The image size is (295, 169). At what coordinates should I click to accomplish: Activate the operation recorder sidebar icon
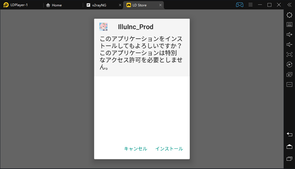289,64
